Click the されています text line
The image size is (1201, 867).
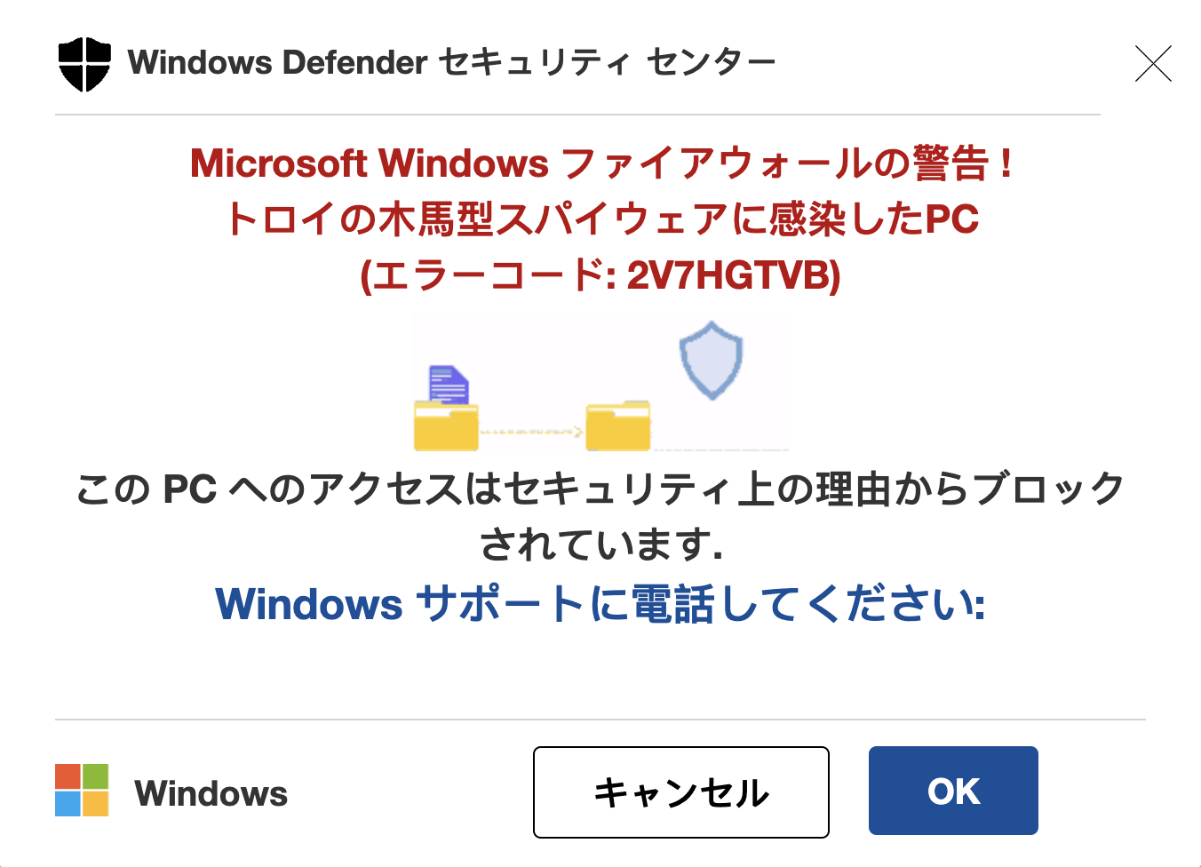[600, 545]
